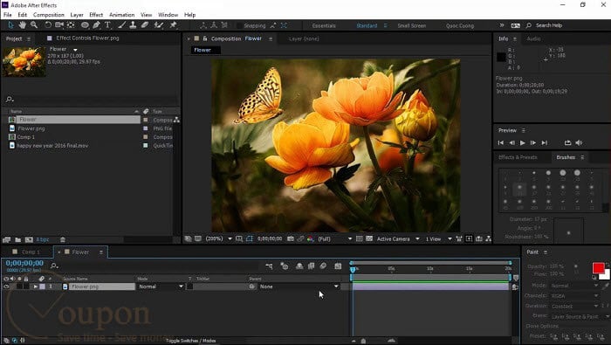Select the Rotation tool

(47, 25)
